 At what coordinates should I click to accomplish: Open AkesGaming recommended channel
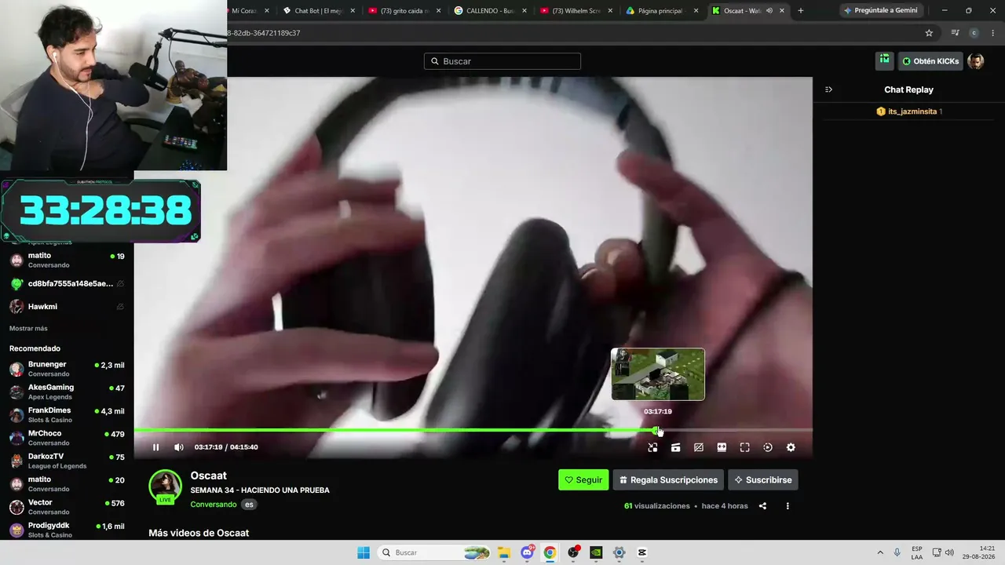pos(67,392)
